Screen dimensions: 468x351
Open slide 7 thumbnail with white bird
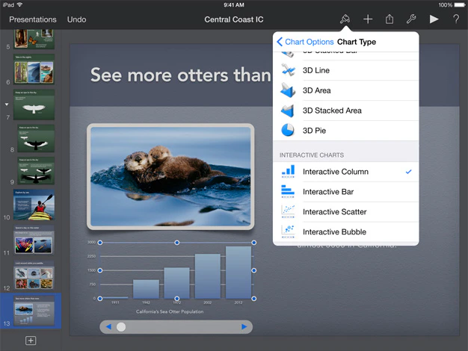click(34, 105)
